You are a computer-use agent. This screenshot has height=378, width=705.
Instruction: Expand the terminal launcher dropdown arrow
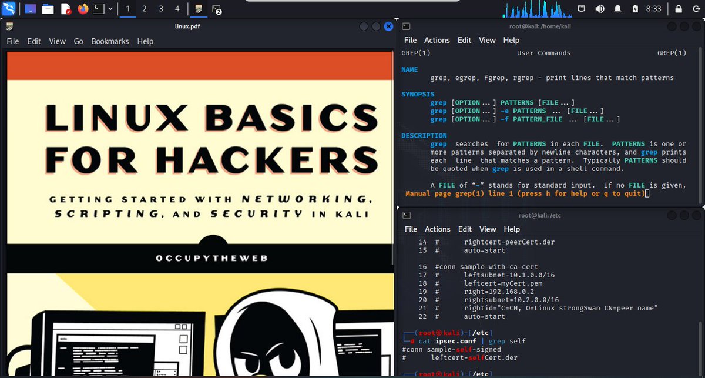pyautogui.click(x=110, y=9)
